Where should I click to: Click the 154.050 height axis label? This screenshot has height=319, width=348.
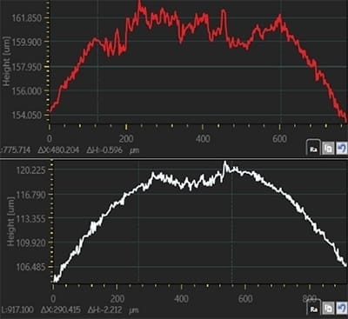[26, 115]
